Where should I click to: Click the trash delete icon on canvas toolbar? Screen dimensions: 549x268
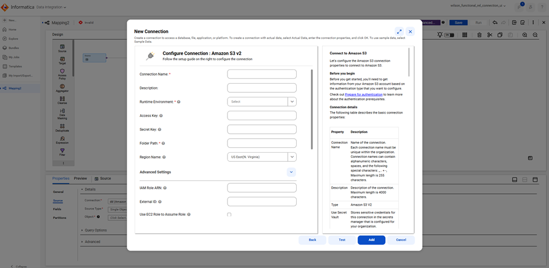click(x=480, y=35)
